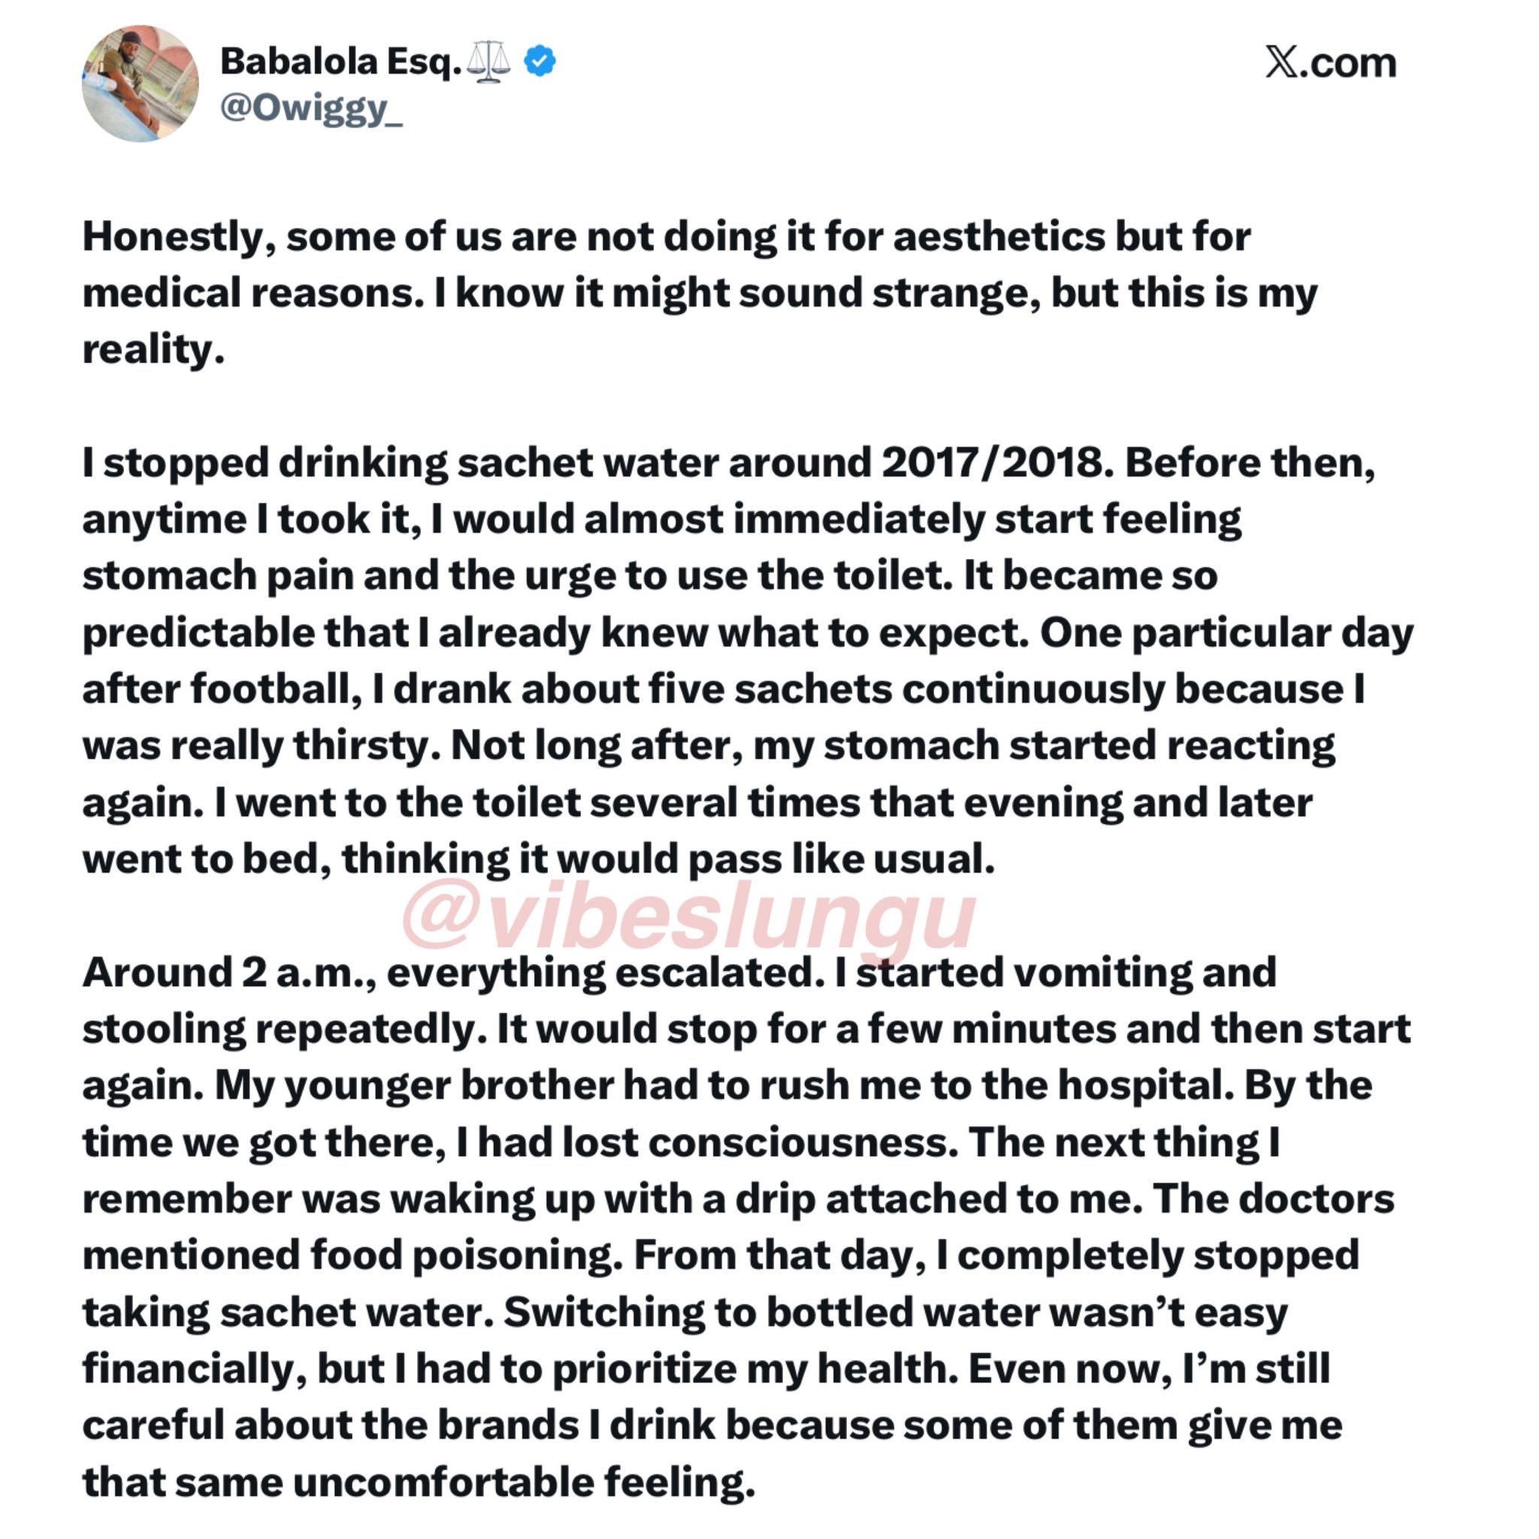Click the scales of justice emoji

pyautogui.click(x=488, y=62)
